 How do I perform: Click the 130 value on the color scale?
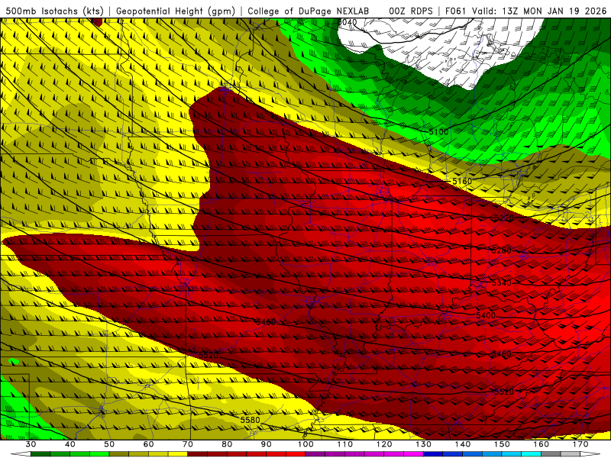coord(424,444)
